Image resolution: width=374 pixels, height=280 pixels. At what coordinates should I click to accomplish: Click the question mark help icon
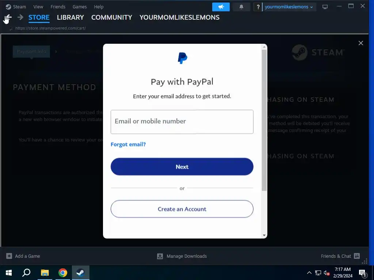258,7
